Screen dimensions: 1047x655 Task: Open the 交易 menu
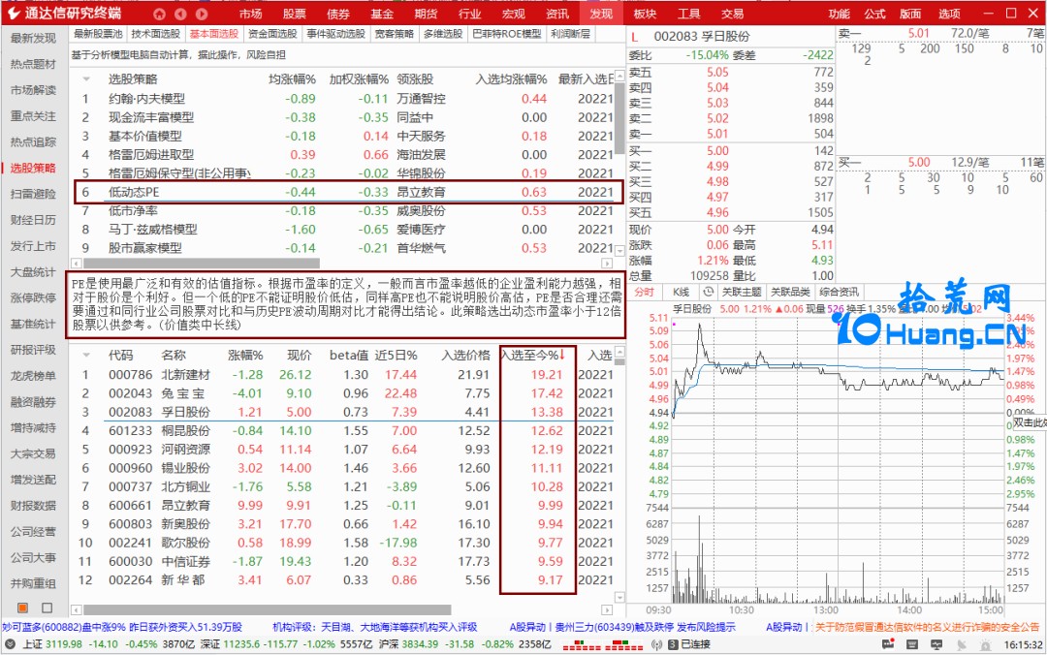pos(733,14)
